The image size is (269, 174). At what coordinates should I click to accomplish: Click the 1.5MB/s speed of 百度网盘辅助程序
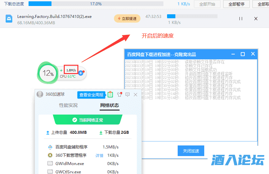111,147
